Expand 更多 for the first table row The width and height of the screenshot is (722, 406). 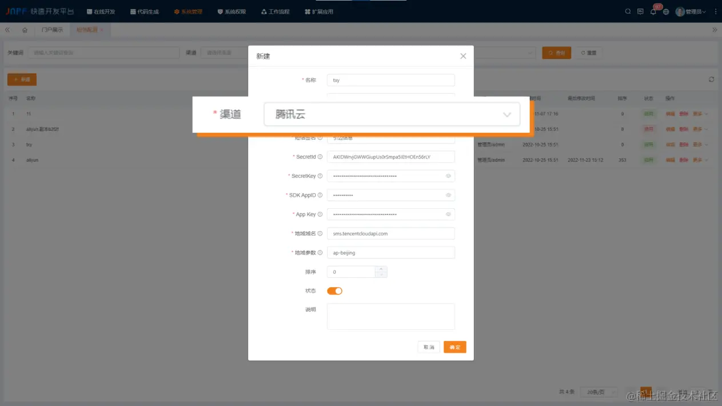[x=700, y=114]
